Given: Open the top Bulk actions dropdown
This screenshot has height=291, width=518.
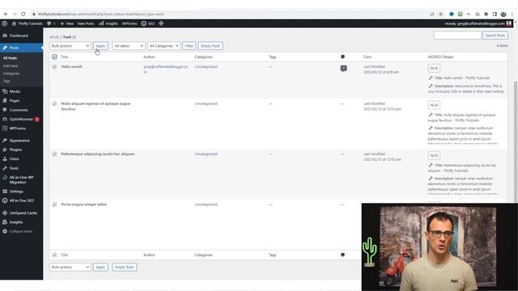Looking at the screenshot, I should (x=70, y=46).
